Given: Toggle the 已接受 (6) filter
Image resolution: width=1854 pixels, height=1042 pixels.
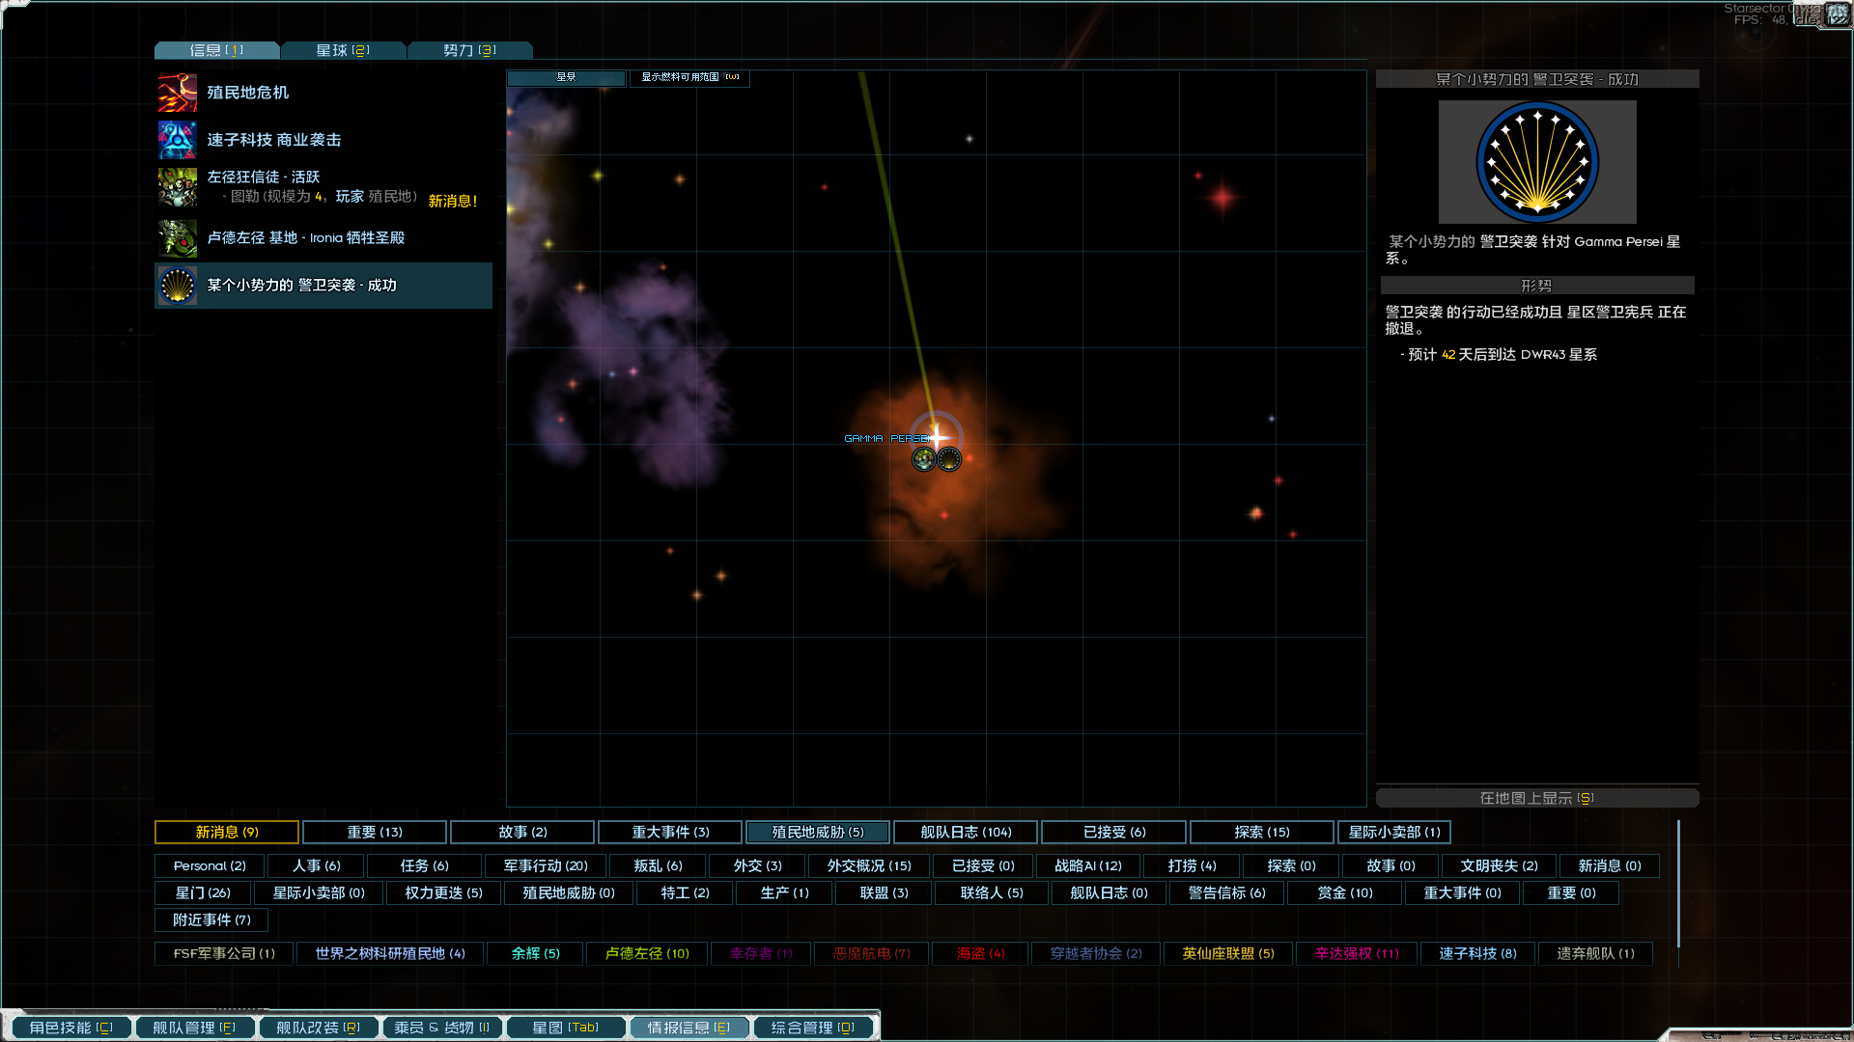Looking at the screenshot, I should tap(1113, 832).
